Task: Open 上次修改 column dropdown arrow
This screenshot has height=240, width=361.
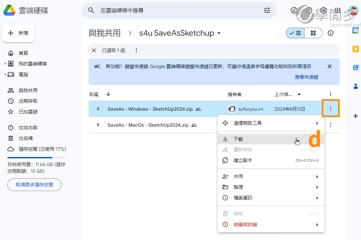Action: [x=299, y=94]
